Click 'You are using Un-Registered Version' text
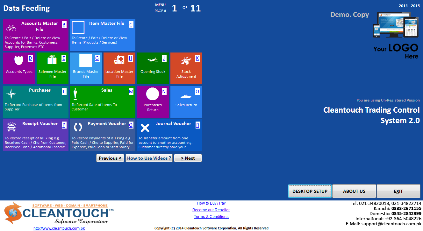 coord(388,100)
